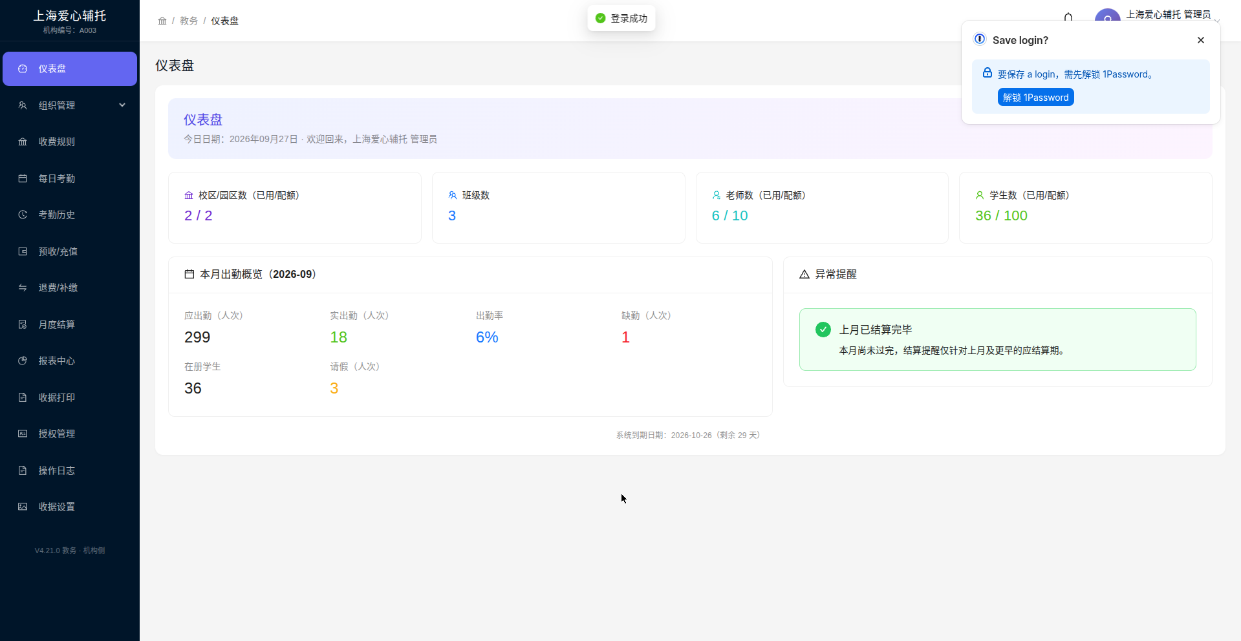Click the 上月已结算完毕 alert title
This screenshot has width=1241, height=641.
[876, 330]
